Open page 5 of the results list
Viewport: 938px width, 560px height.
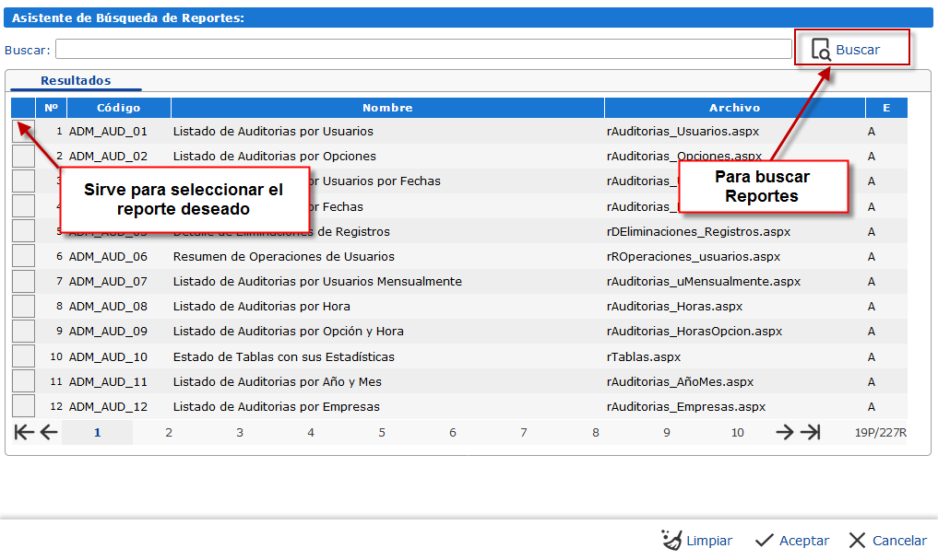pyautogui.click(x=381, y=431)
